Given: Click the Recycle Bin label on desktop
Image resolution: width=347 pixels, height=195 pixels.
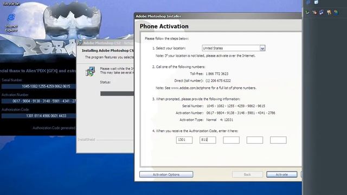Looking at the screenshot, I should [x=11, y=4].
